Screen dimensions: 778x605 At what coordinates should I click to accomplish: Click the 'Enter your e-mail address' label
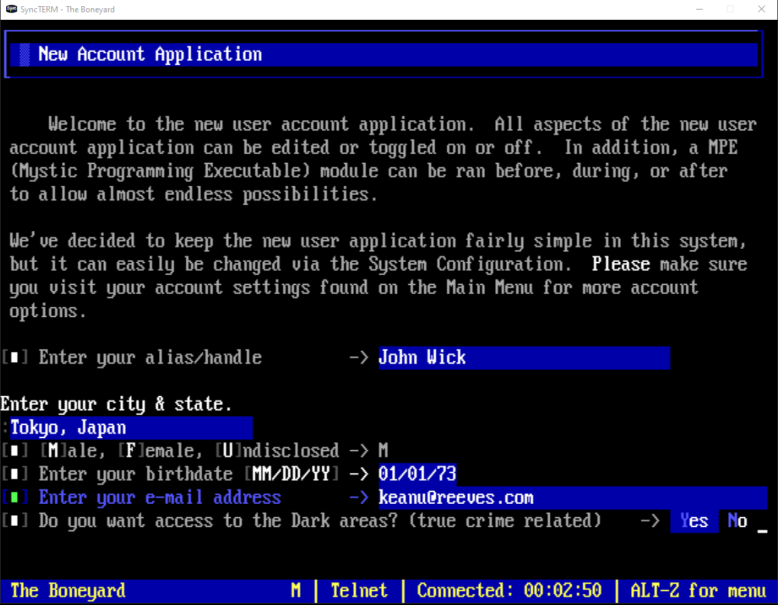[160, 498]
